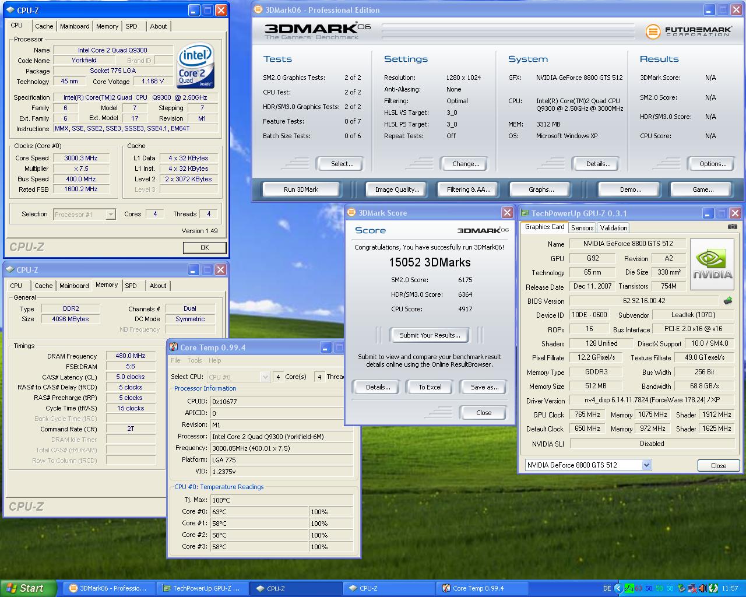The image size is (746, 597).
Task: Click the Intel Core 2 Quad logo
Action: 195,65
